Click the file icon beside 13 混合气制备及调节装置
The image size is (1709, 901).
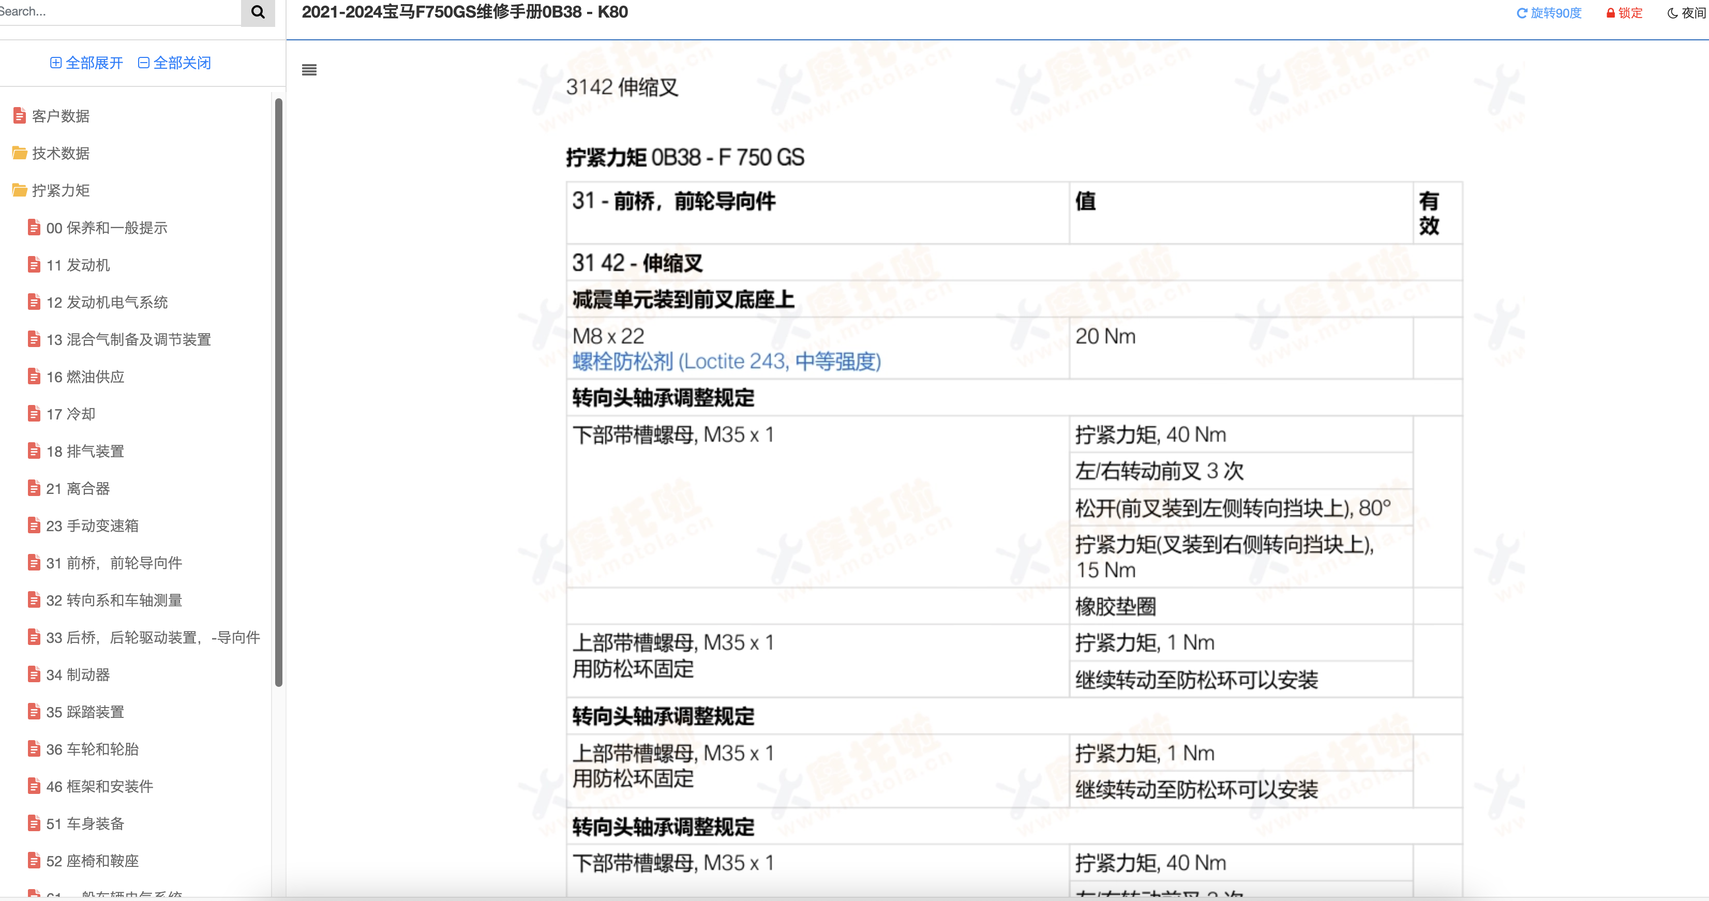(34, 339)
